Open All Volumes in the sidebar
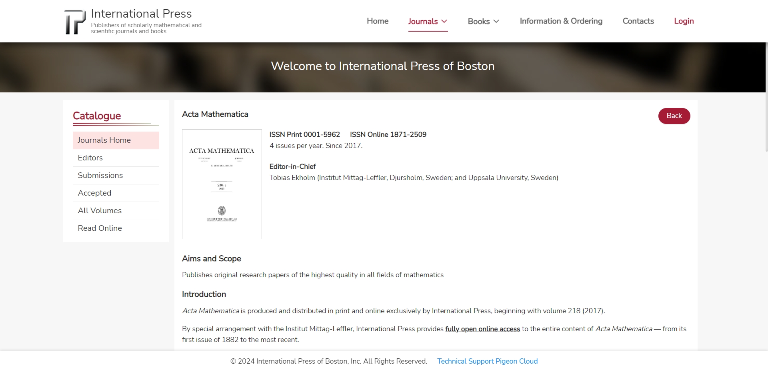This screenshot has height=372, width=768. tap(116, 211)
